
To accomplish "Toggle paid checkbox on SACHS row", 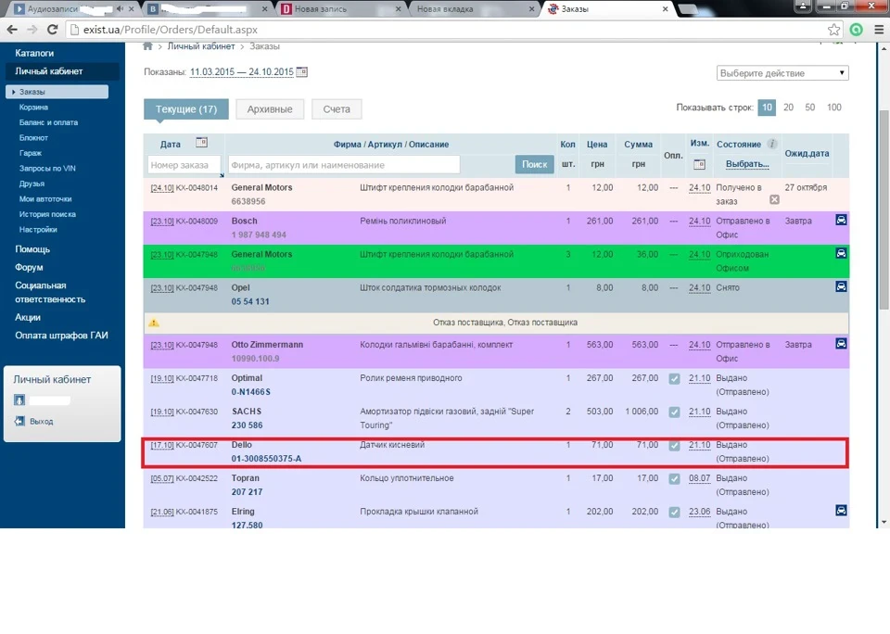I will (674, 412).
